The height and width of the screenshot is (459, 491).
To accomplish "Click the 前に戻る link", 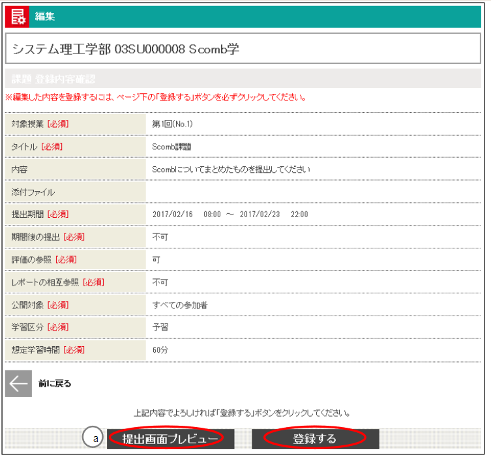I will click(55, 384).
